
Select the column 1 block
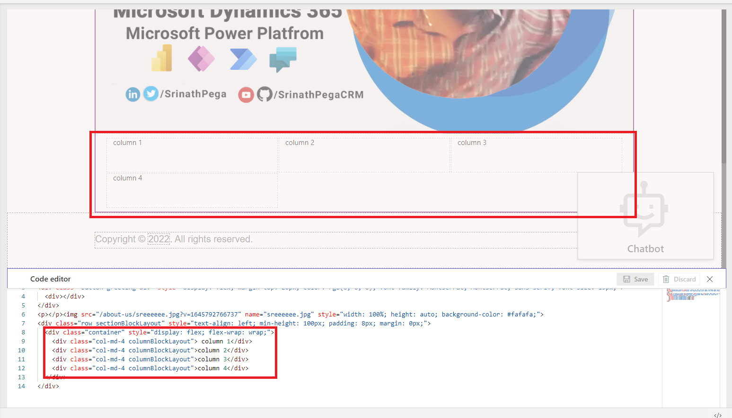(x=192, y=155)
